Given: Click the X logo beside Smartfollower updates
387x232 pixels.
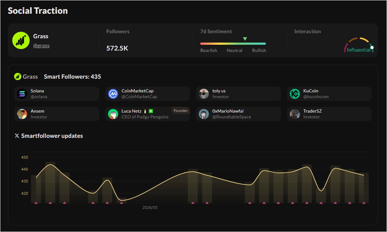Looking at the screenshot, I should (x=17, y=136).
